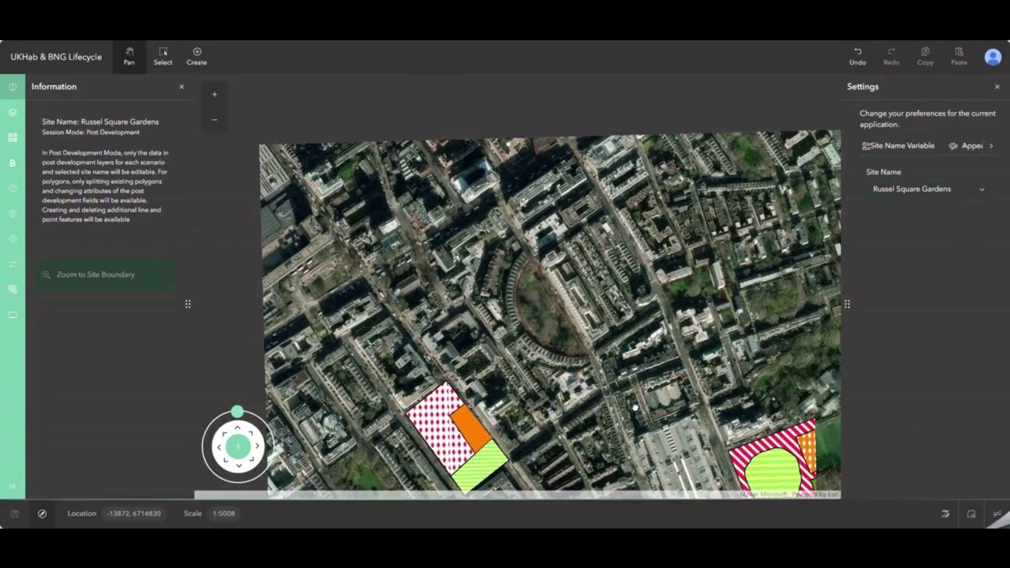
Task: Click the Paste button
Action: [959, 57]
